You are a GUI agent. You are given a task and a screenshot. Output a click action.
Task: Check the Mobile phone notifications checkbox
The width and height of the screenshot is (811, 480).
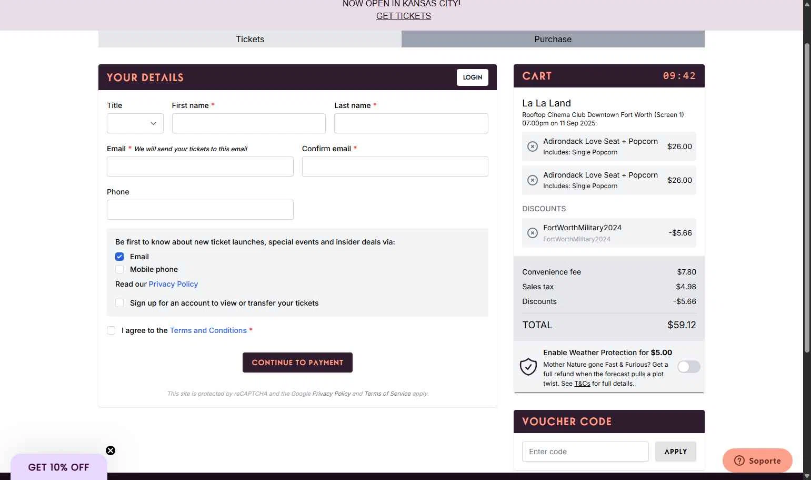(x=119, y=269)
